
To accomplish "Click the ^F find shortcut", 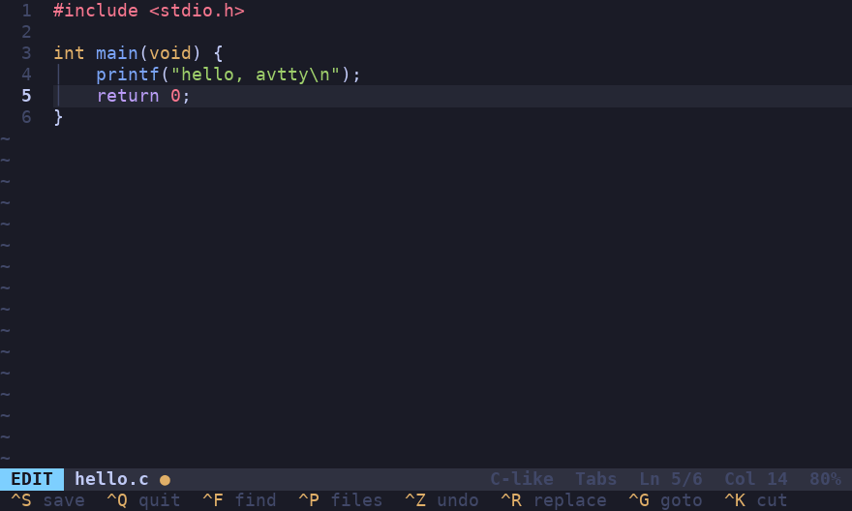I will pos(240,500).
